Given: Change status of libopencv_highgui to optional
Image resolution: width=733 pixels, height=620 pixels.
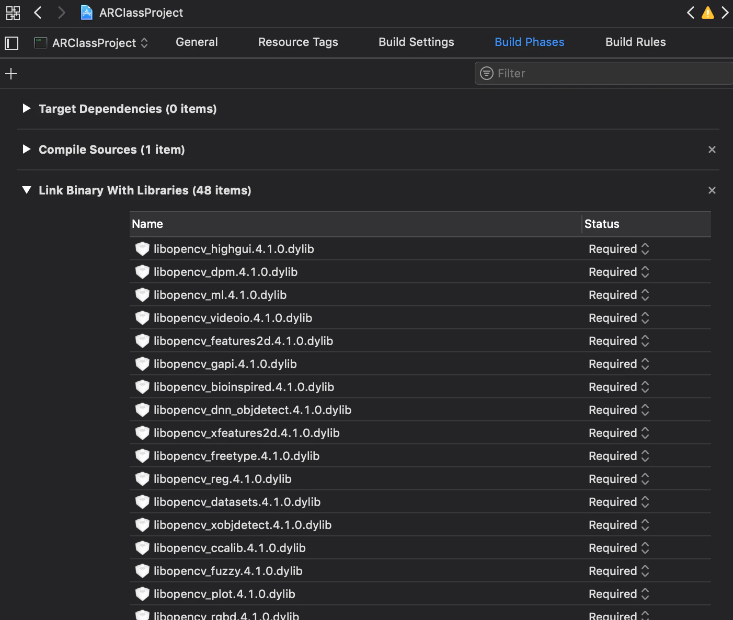Looking at the screenshot, I should (x=619, y=249).
